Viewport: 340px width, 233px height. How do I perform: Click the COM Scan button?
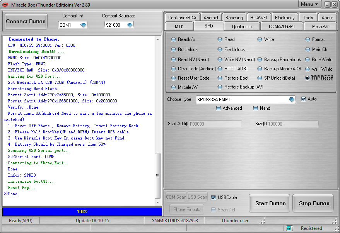point(176,197)
